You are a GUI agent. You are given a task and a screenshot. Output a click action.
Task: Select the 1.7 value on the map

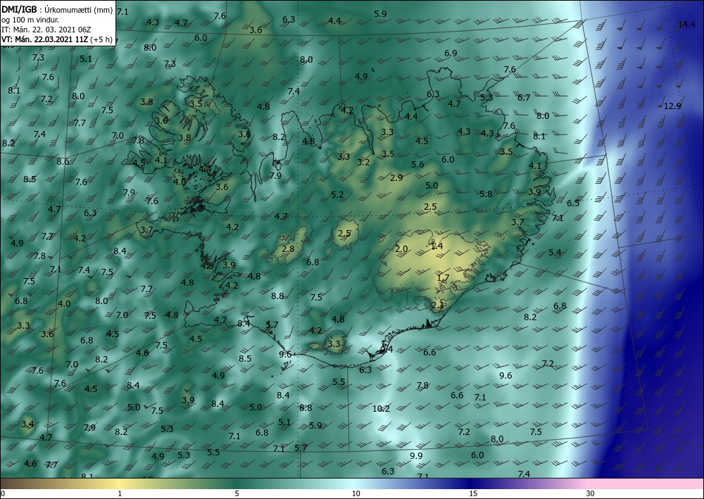(x=443, y=278)
